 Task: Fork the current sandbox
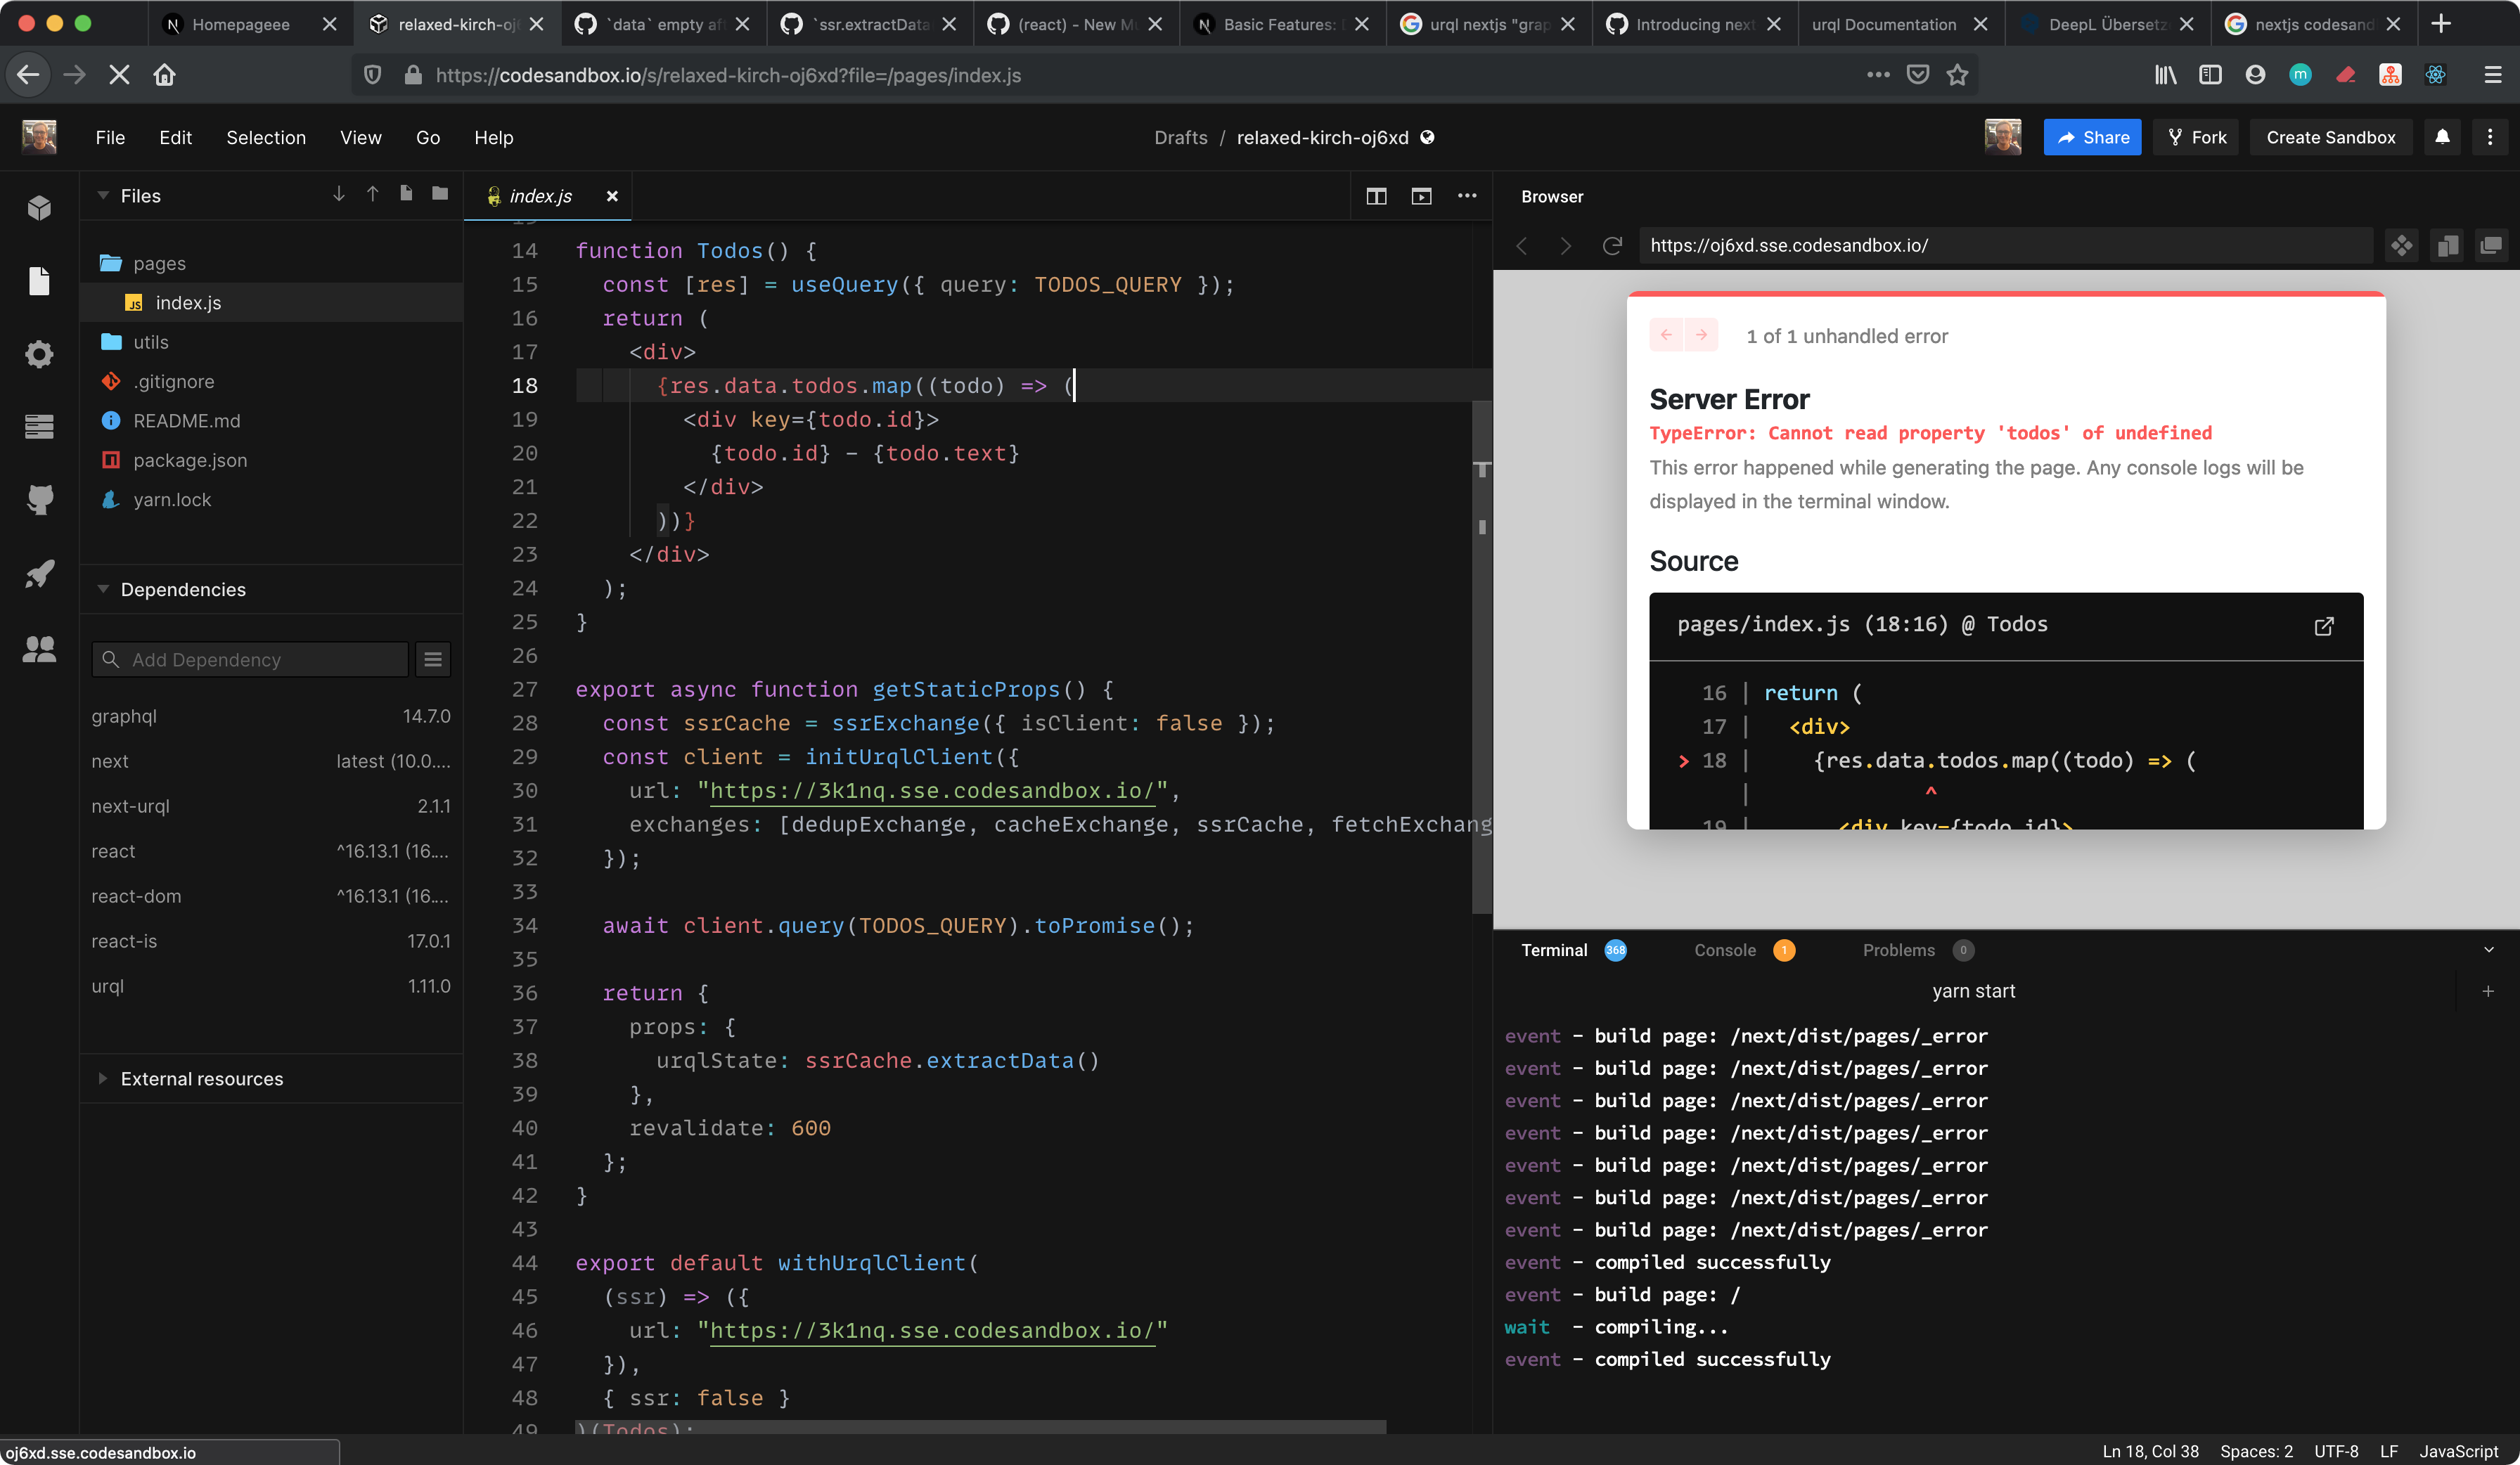click(2196, 137)
